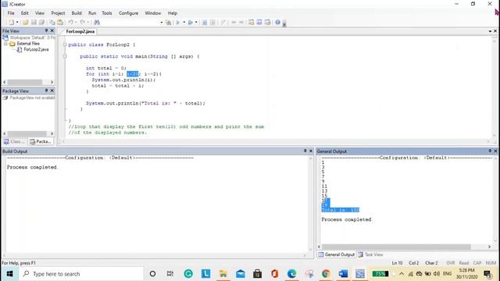Select the ForLoop2.java editor tab
This screenshot has width=500, height=281.
[80, 31]
